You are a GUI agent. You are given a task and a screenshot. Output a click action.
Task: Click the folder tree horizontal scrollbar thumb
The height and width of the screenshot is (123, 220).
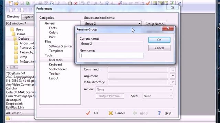pos(14,67)
